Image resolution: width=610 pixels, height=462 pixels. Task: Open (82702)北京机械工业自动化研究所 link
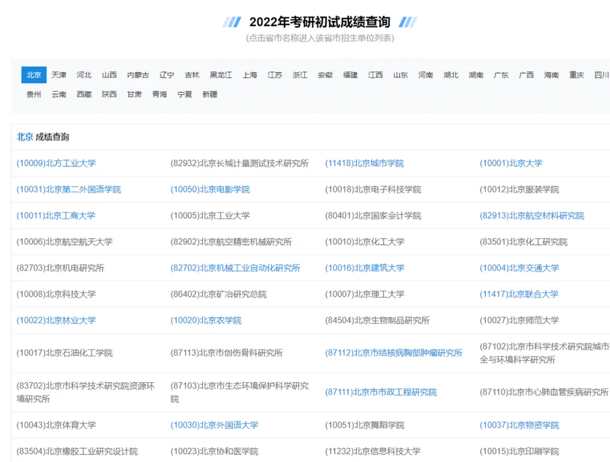[x=235, y=268]
